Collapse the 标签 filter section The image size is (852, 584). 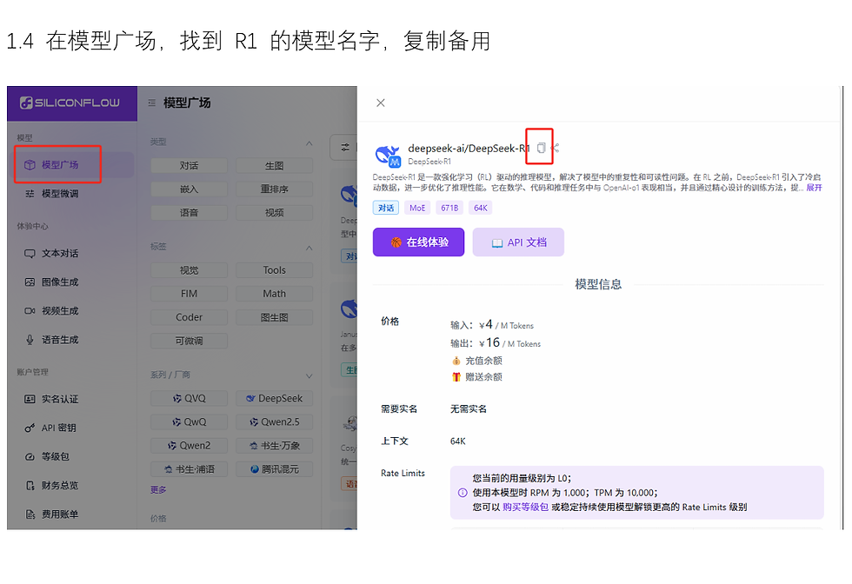click(309, 248)
